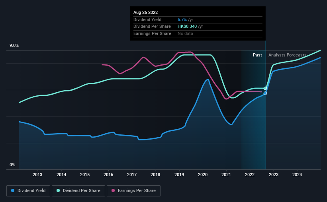This screenshot has width=327, height=202.
Task: Click the 2022 year label on axis
Action: point(250,175)
